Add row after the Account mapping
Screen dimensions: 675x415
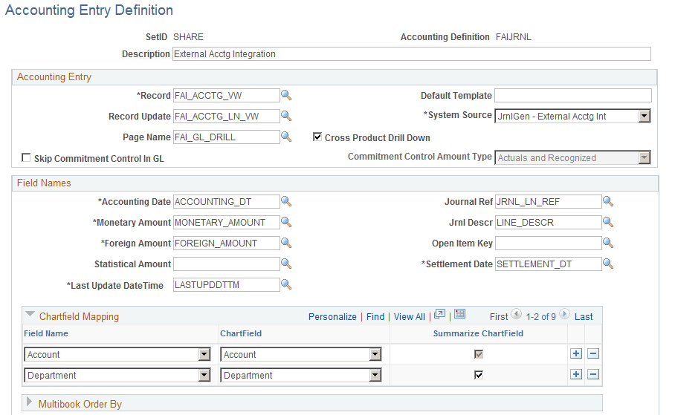[576, 353]
